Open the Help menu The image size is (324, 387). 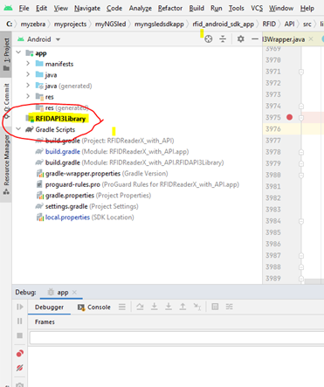pos(307,8)
